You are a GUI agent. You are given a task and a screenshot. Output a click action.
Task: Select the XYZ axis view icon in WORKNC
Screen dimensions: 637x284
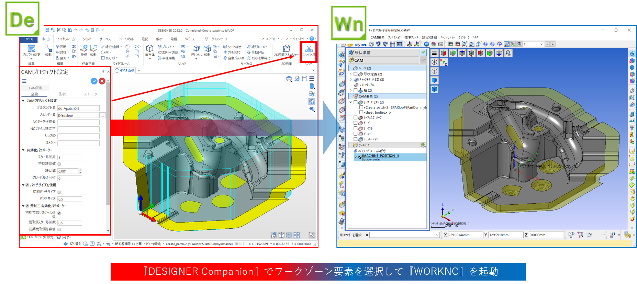point(444,62)
